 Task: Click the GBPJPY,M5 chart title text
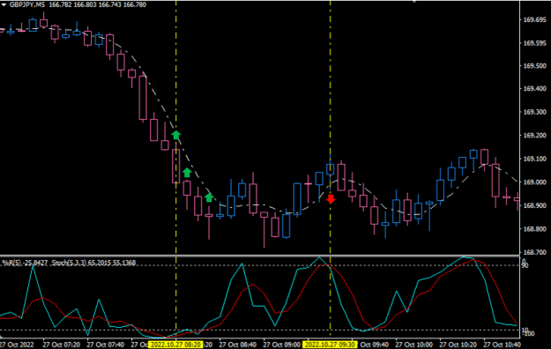click(27, 5)
